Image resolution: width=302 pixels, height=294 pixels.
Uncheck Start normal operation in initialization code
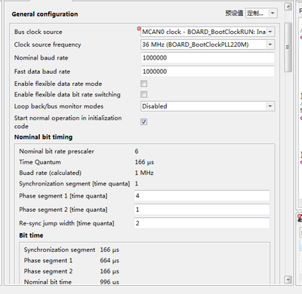[144, 122]
